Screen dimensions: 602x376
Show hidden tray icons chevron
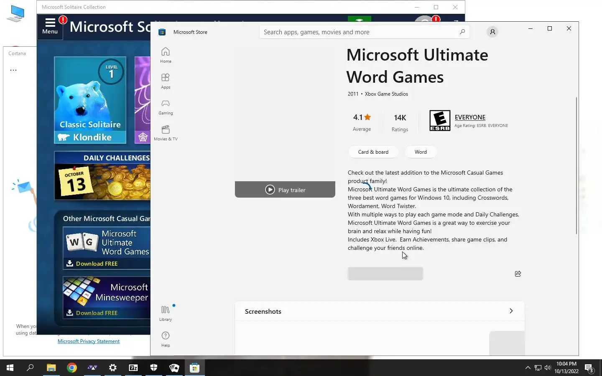[x=528, y=368]
